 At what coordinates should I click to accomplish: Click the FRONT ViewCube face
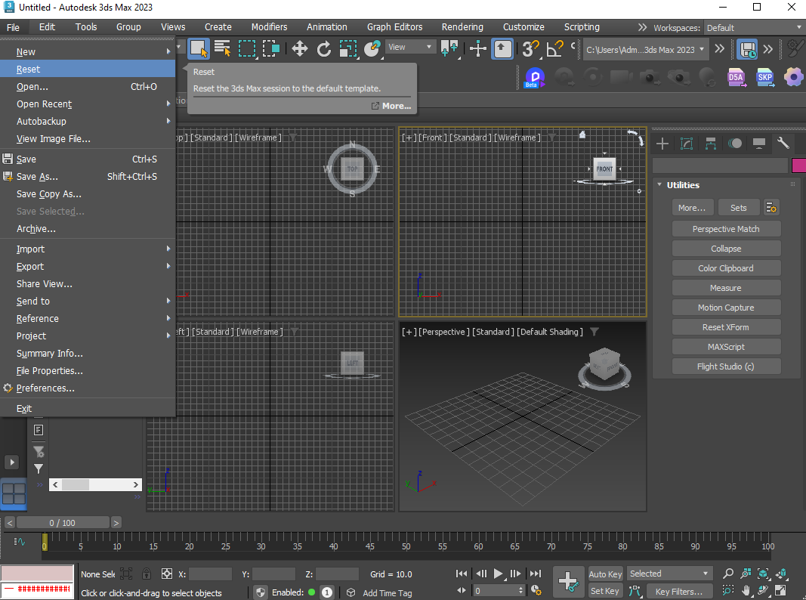[604, 169]
